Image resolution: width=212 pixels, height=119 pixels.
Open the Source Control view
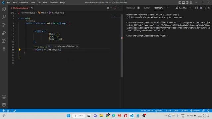click(x=4, y=25)
